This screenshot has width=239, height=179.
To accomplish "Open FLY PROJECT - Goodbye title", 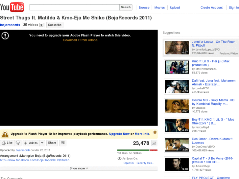I will (x=211, y=178).
